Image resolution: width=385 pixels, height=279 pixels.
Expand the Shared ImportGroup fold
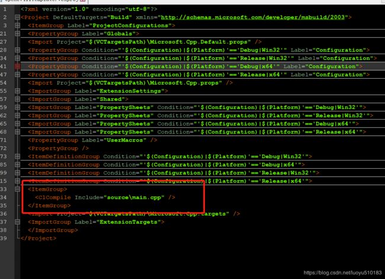[17, 99]
